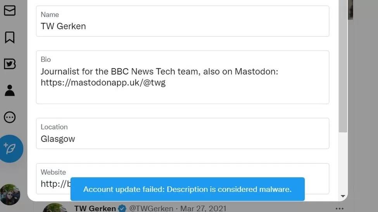Open the tweet dated Mar 27, 2021
This screenshot has width=378, height=212.
(204, 209)
